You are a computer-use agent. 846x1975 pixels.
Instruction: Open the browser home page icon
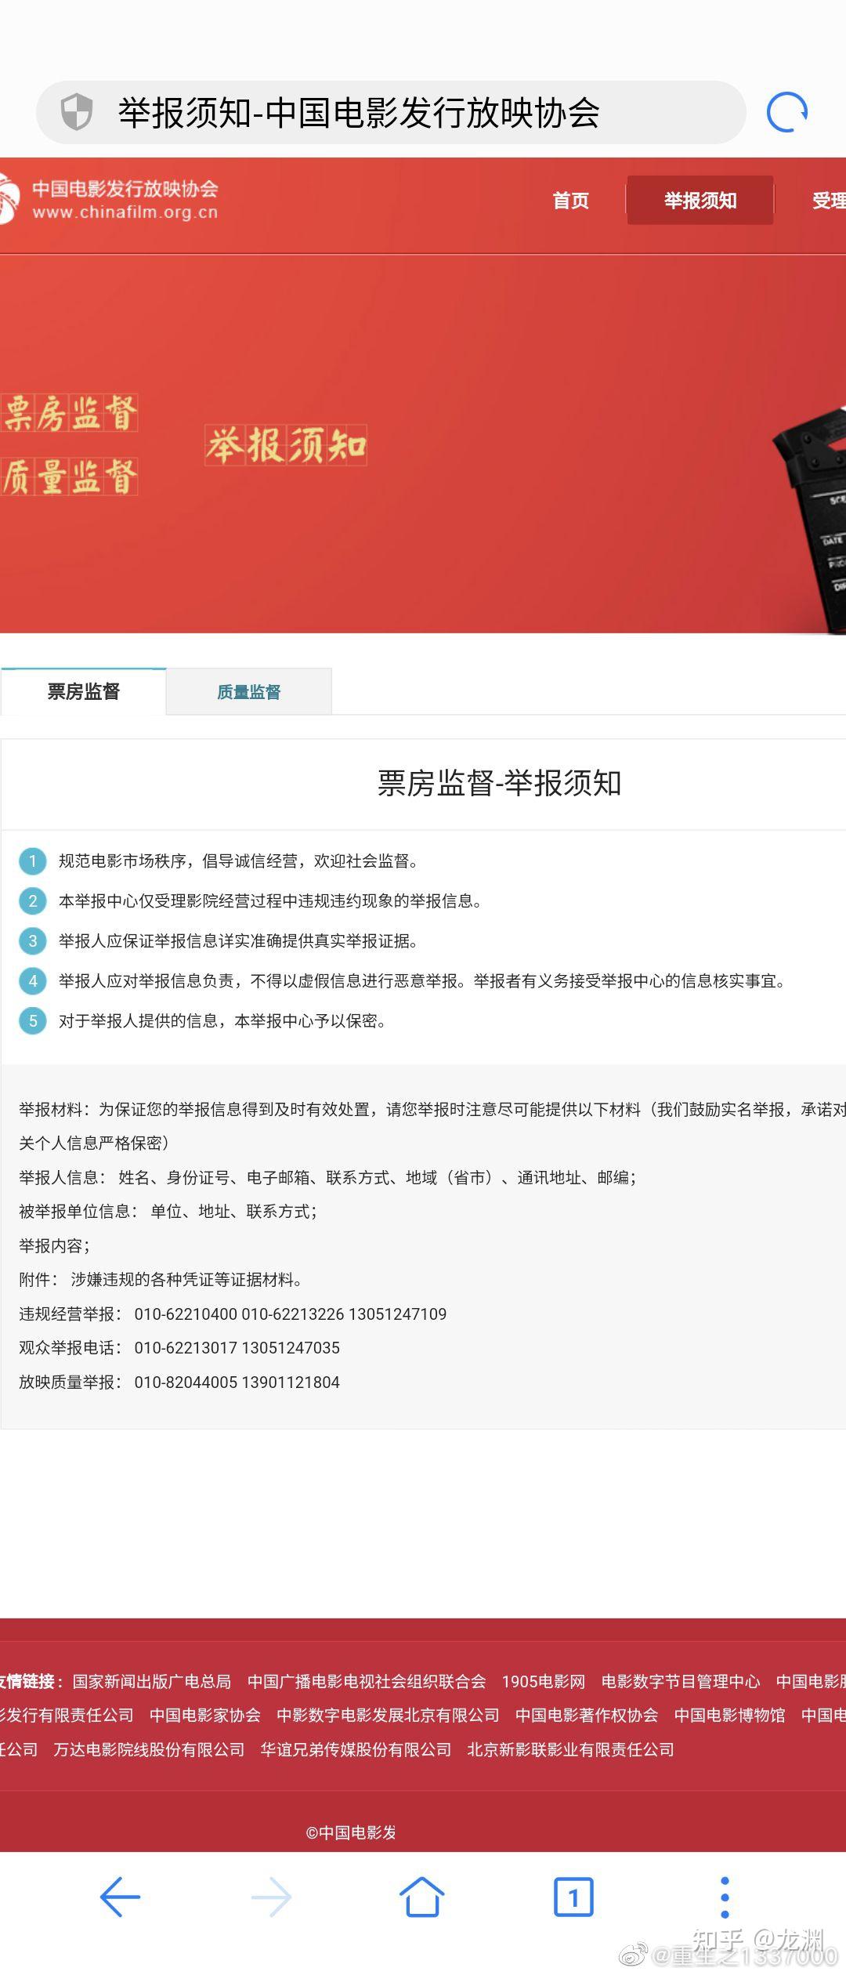click(x=422, y=1897)
